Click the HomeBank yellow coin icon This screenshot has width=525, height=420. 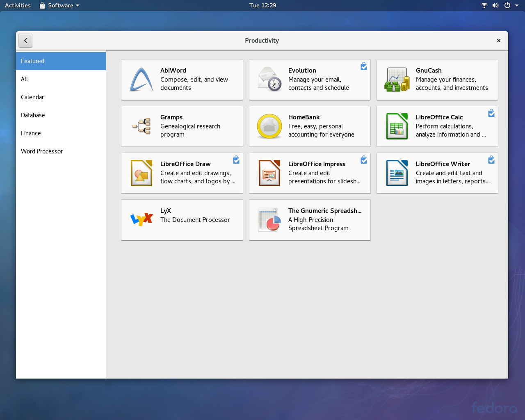tap(269, 126)
